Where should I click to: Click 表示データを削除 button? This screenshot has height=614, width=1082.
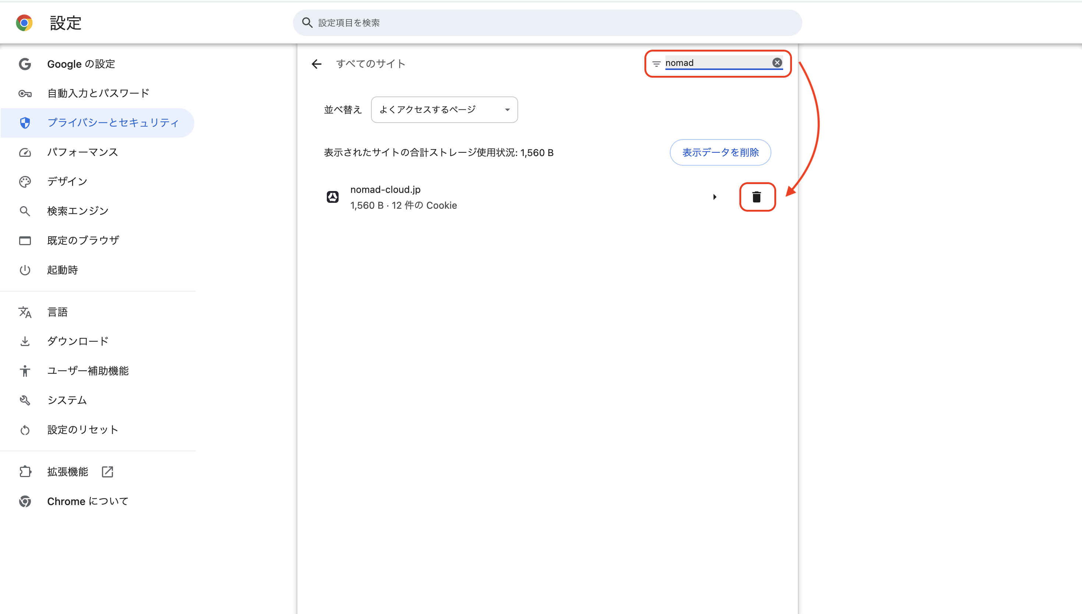(x=720, y=152)
